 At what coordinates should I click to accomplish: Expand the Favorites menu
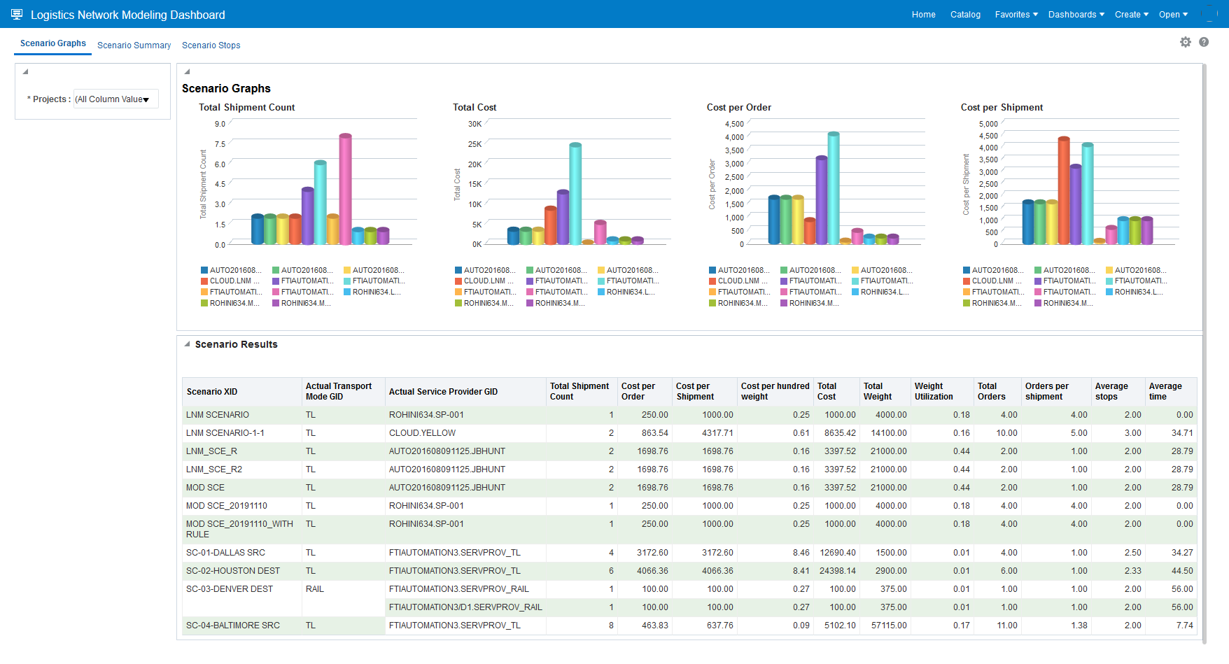click(1016, 15)
